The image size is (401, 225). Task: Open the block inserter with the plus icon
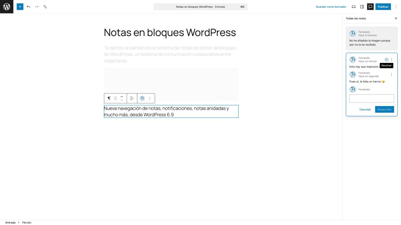coord(20,6)
